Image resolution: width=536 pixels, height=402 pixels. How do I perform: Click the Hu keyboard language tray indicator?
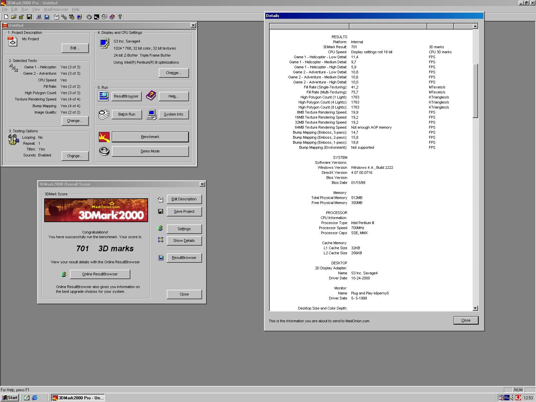[x=507, y=398]
